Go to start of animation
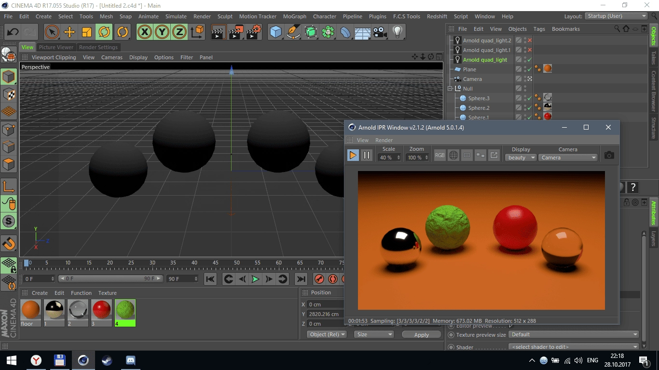This screenshot has width=659, height=370. (x=210, y=279)
